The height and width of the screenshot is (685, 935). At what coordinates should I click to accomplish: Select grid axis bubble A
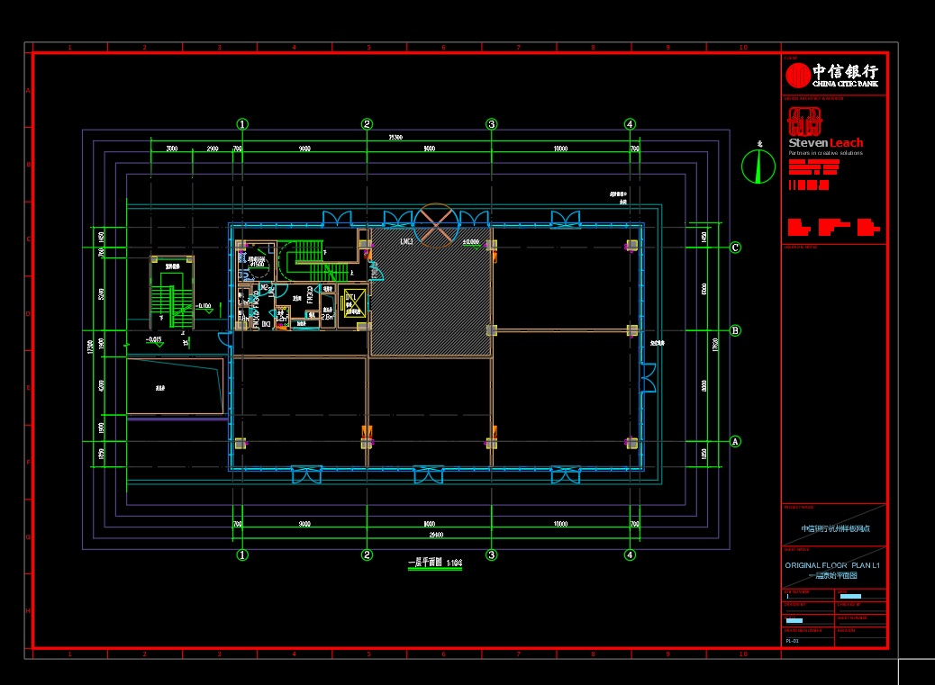pyautogui.click(x=735, y=441)
